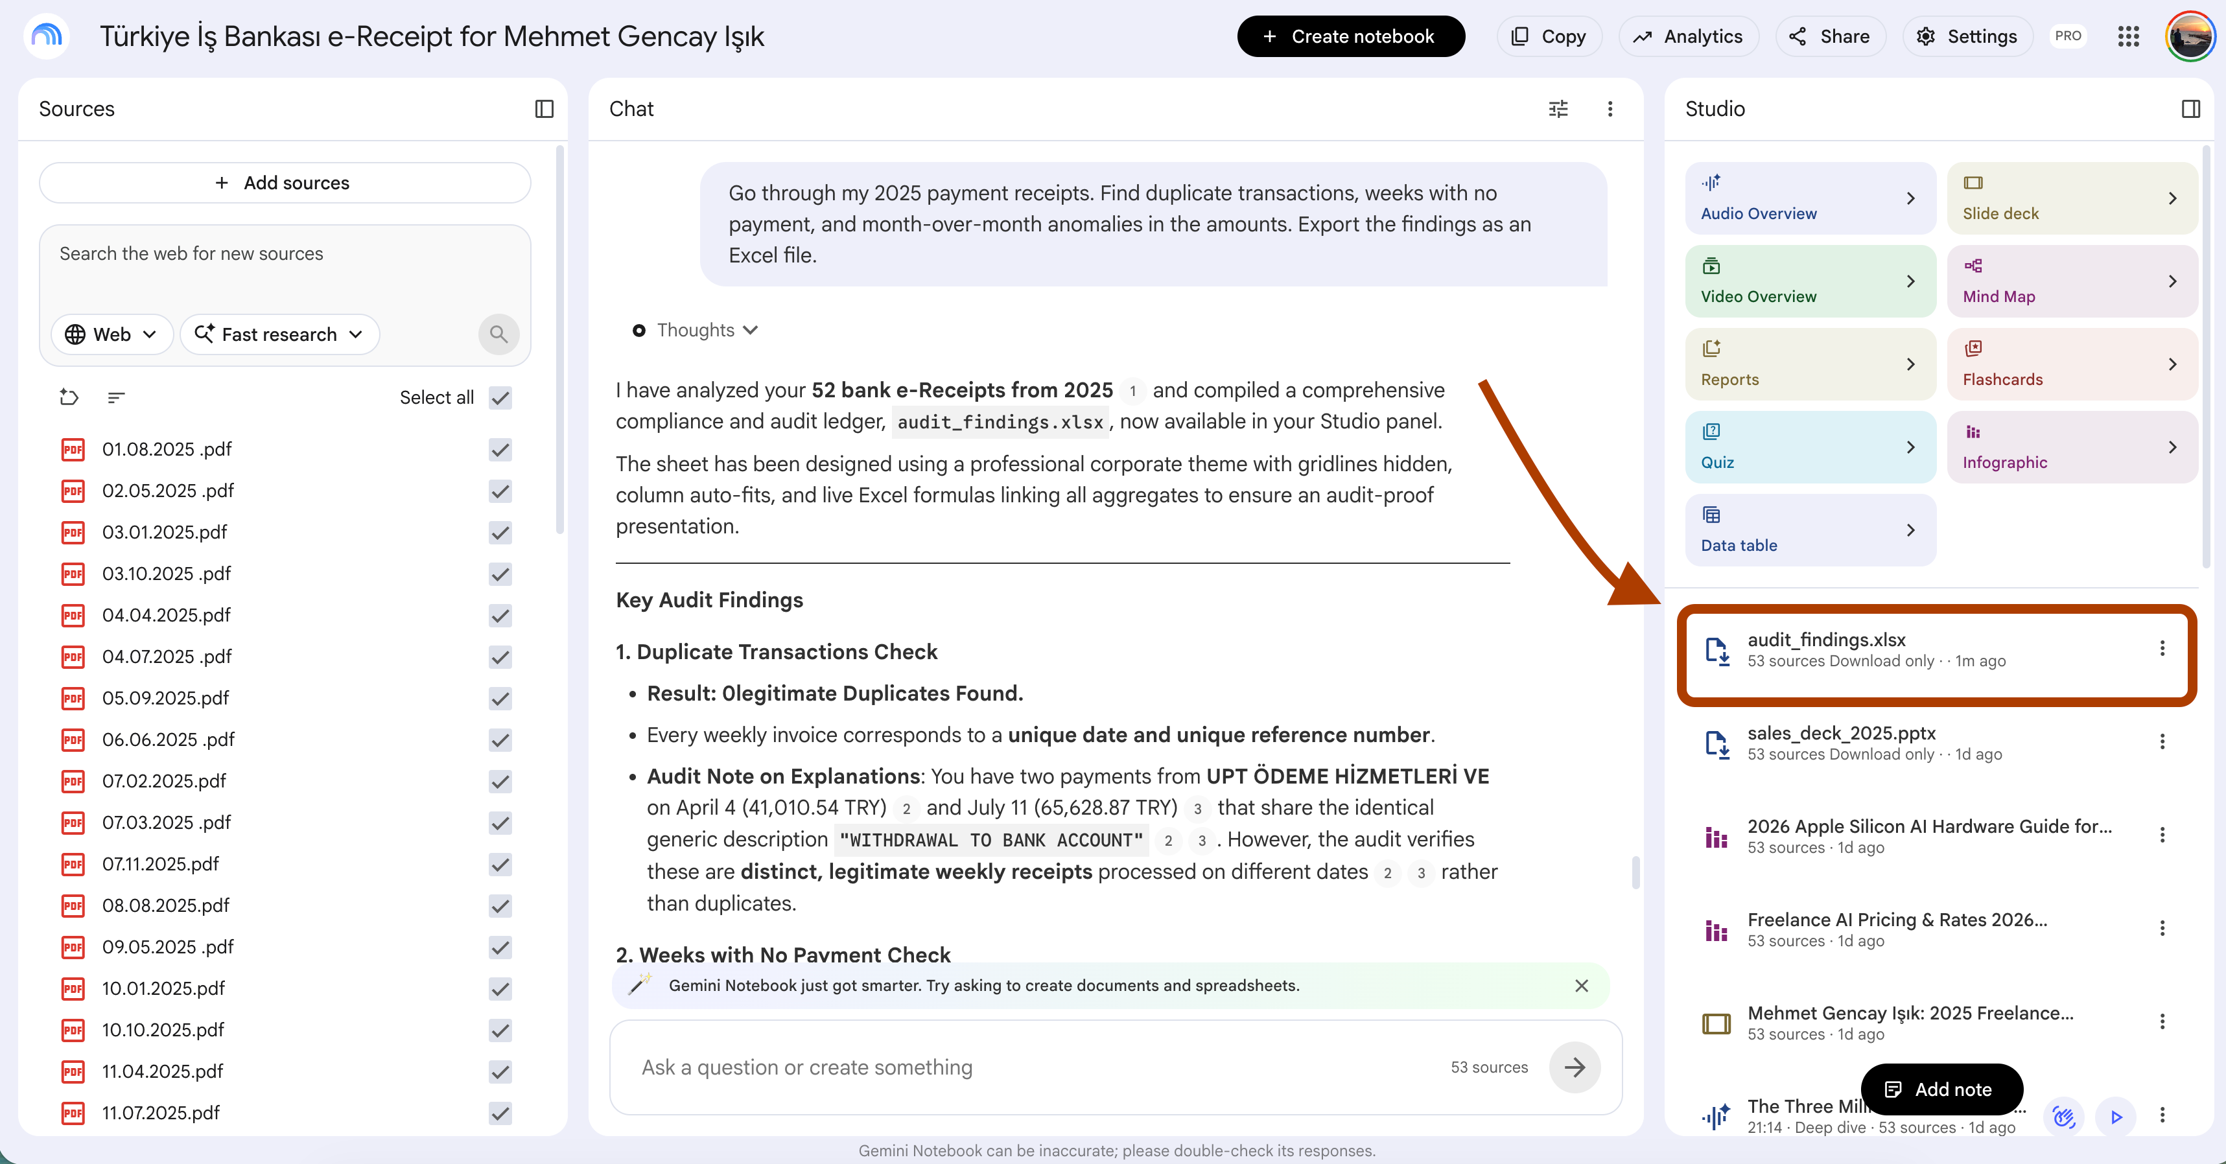Open the Reports tile
Viewport: 2226px width, 1164px height.
pos(1809,364)
